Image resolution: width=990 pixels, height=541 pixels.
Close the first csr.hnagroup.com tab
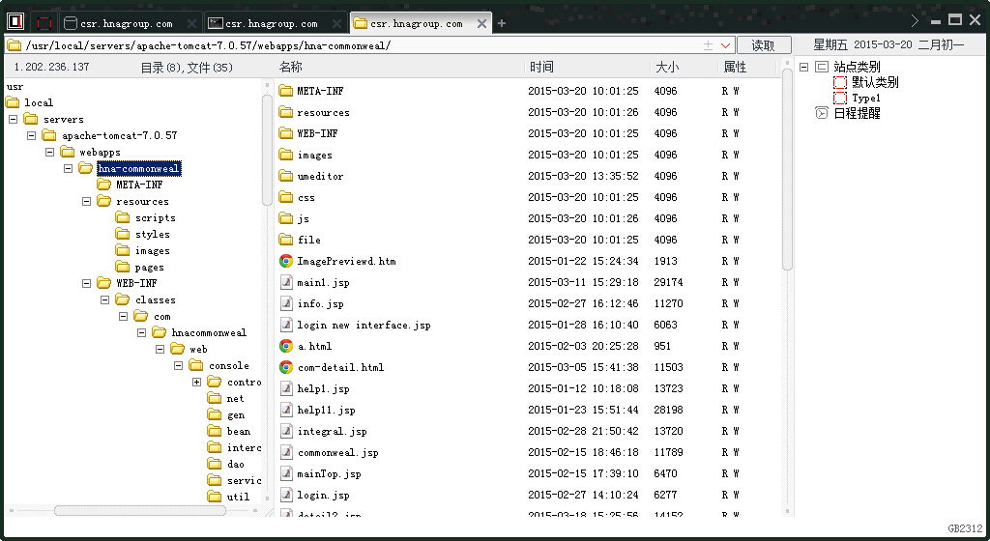point(191,24)
